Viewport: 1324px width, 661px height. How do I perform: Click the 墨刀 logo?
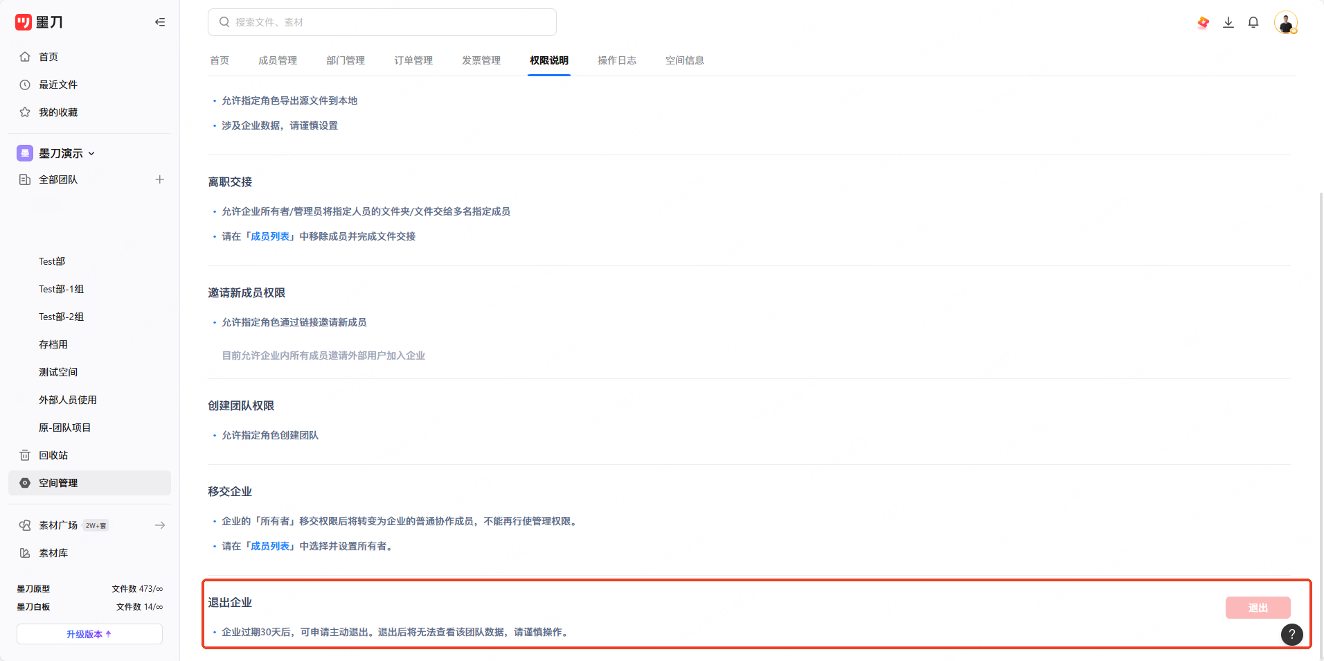coord(39,22)
